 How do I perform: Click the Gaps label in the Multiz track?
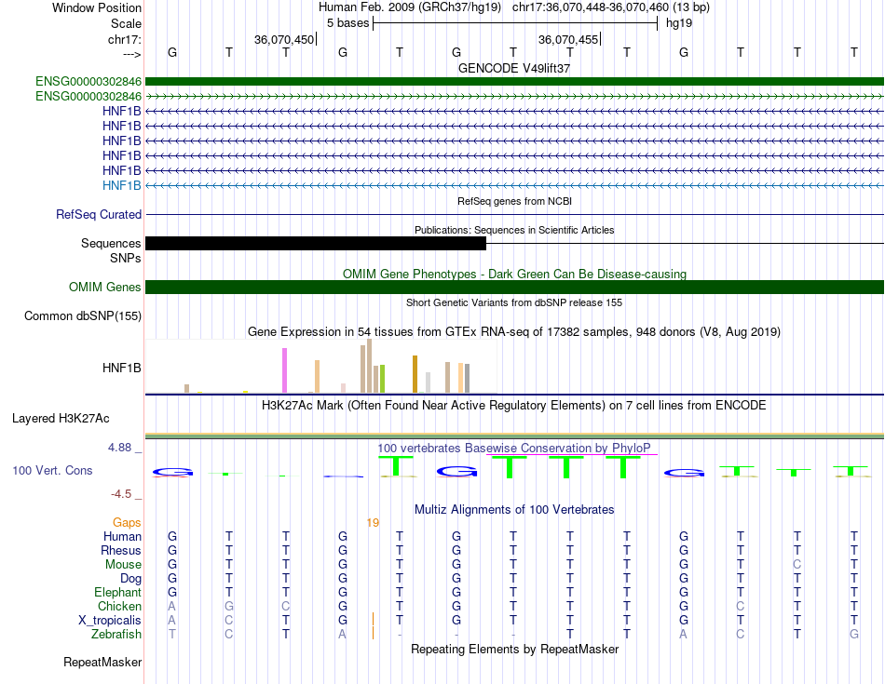(x=127, y=523)
